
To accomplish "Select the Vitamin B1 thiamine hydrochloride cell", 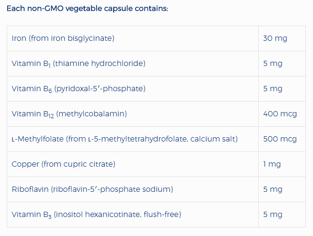I will click(78, 64).
